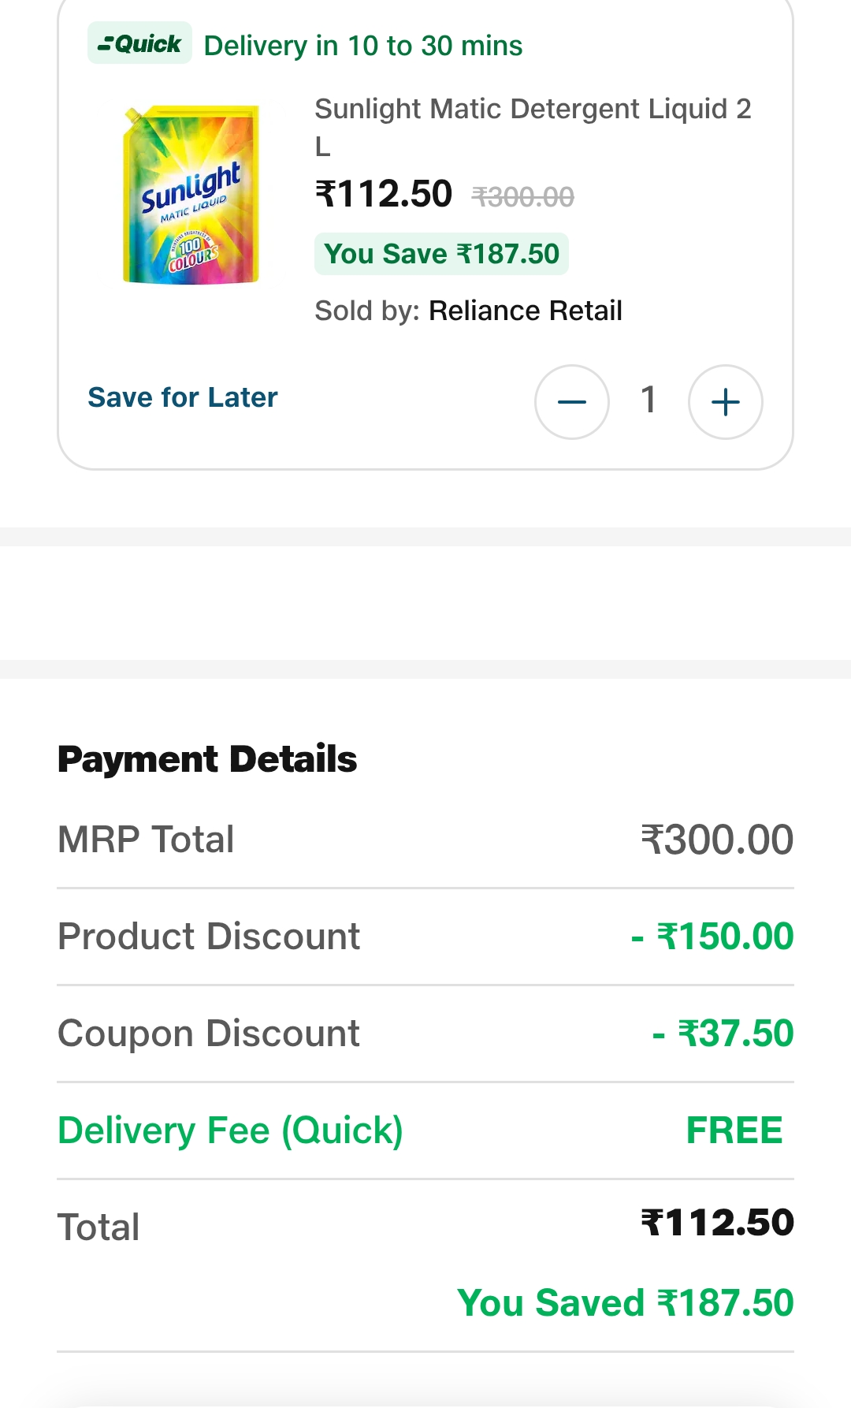Tap the Quick delivery badge icon
Image resolution: width=851 pixels, height=1408 pixels.
tap(139, 43)
